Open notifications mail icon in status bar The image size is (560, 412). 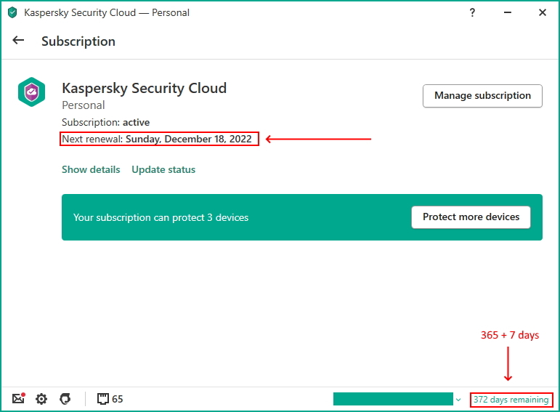19,399
